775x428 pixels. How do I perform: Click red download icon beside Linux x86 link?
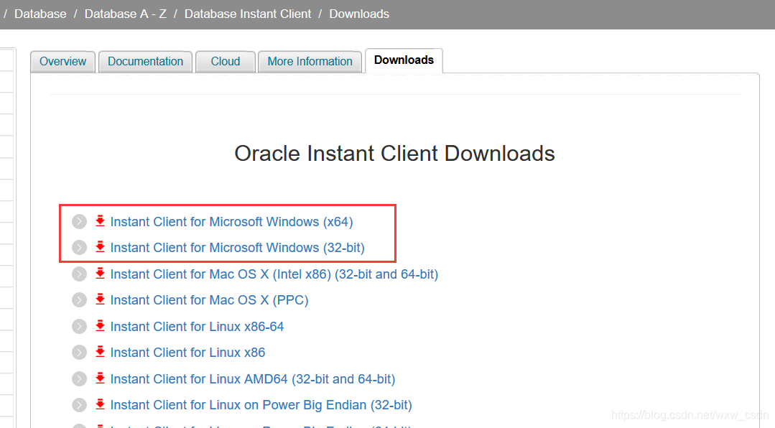click(100, 351)
